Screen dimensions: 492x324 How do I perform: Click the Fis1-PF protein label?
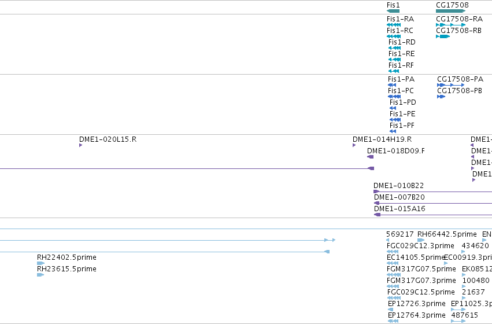pos(402,126)
